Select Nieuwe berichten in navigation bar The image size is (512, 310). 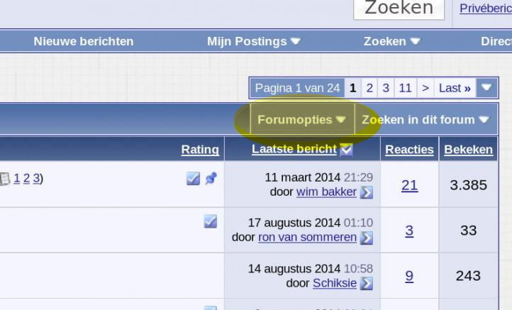[x=84, y=41]
